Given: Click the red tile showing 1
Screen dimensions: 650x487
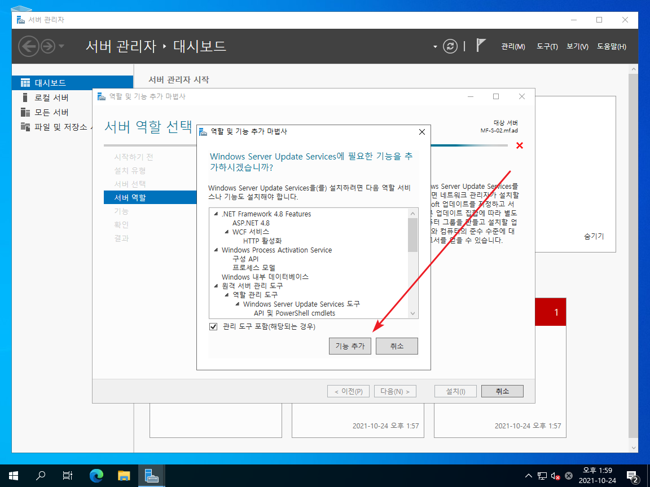Looking at the screenshot, I should click(x=551, y=312).
